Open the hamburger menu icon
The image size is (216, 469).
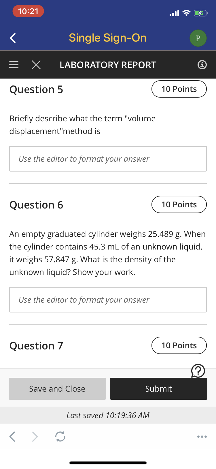14,65
